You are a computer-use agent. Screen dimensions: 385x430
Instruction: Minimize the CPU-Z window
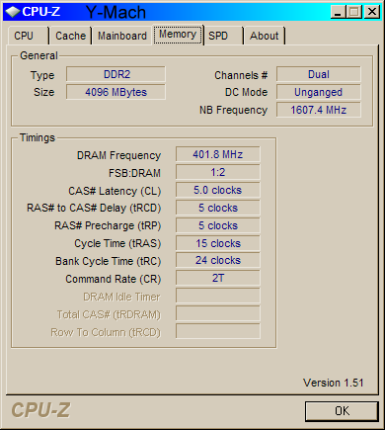tap(338, 12)
